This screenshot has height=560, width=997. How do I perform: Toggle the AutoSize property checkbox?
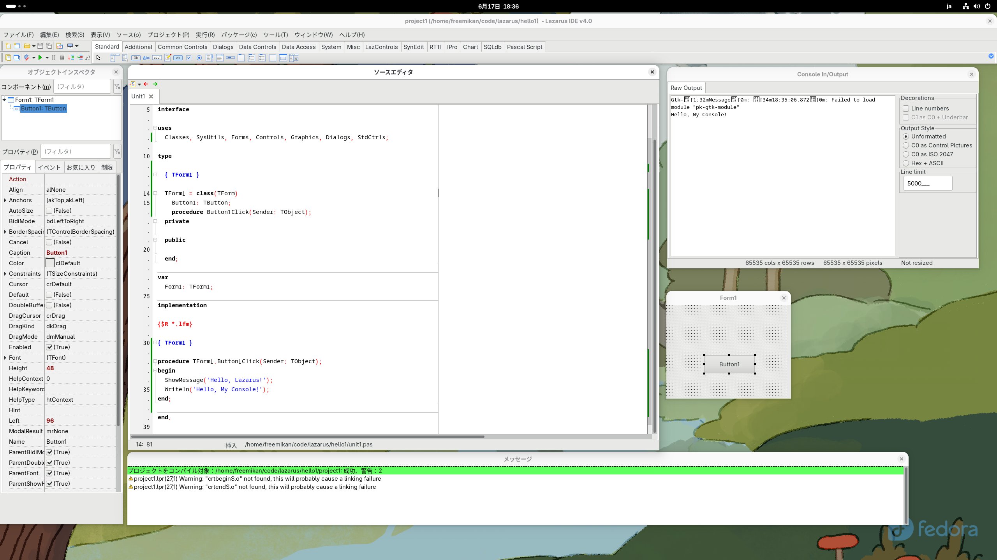(49, 211)
